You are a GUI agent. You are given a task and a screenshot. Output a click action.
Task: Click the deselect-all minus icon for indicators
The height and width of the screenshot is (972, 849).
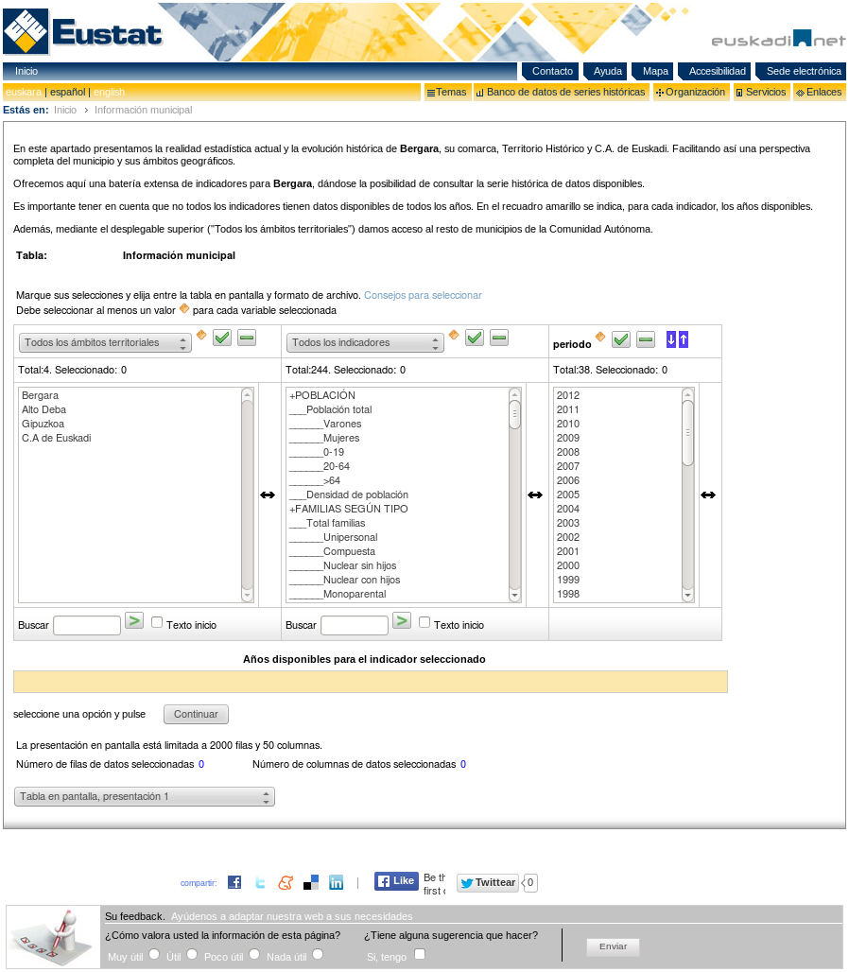(x=499, y=338)
